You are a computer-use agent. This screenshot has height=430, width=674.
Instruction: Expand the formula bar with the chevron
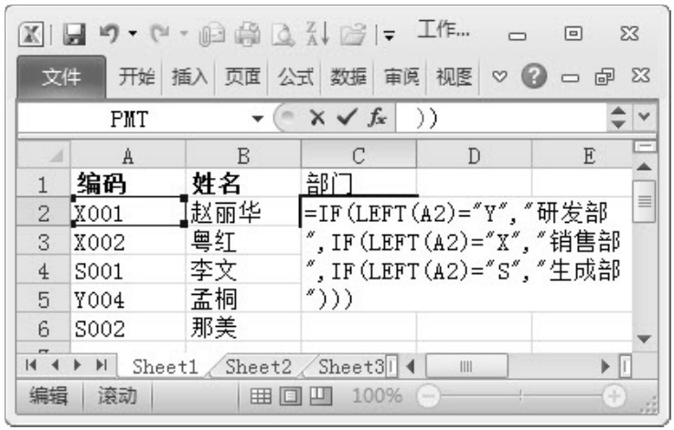click(x=644, y=117)
